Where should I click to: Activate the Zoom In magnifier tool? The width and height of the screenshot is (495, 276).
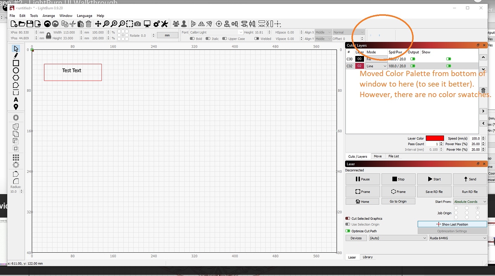114,24
